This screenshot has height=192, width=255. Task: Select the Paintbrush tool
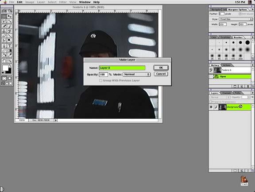(x=10, y=26)
